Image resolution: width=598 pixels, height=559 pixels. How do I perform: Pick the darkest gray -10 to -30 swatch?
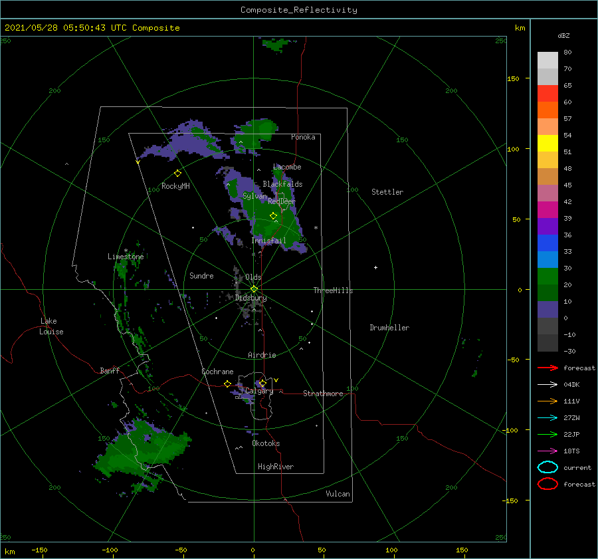(x=548, y=343)
